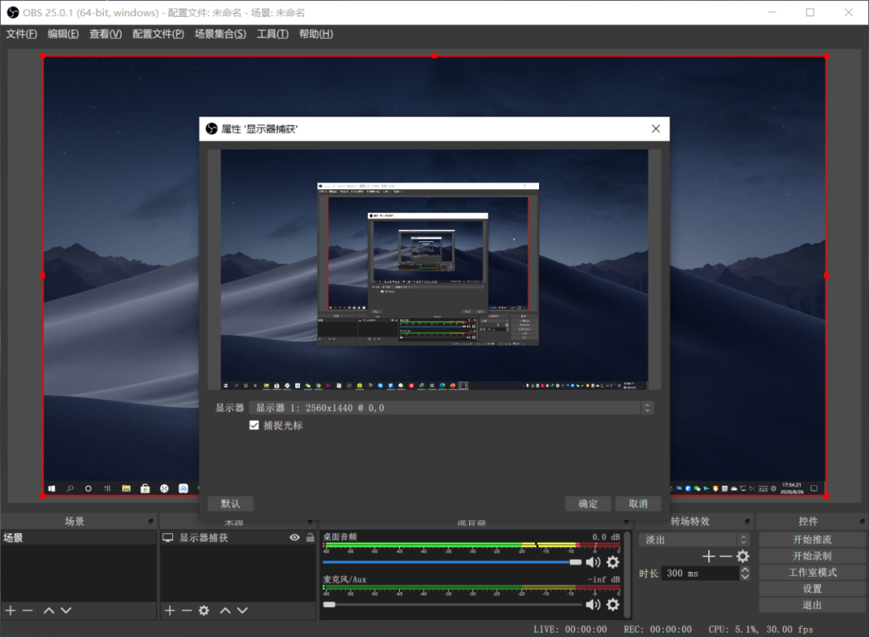Image resolution: width=869 pixels, height=637 pixels.
Task: Click the 麦克风/Aux volume slider
Action: pyautogui.click(x=452, y=604)
